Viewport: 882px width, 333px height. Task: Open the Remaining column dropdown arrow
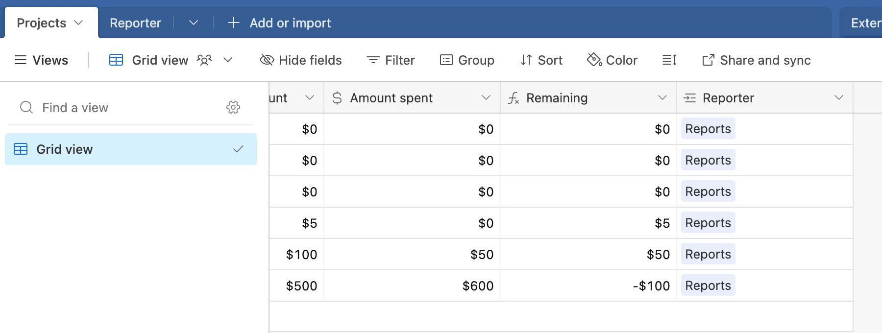(x=662, y=98)
